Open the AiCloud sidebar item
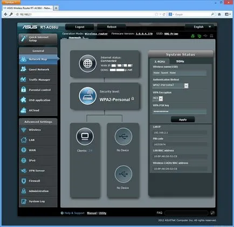The height and width of the screenshot is (227, 234). [x=38, y=110]
